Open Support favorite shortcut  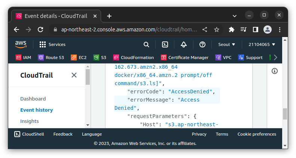(250, 58)
